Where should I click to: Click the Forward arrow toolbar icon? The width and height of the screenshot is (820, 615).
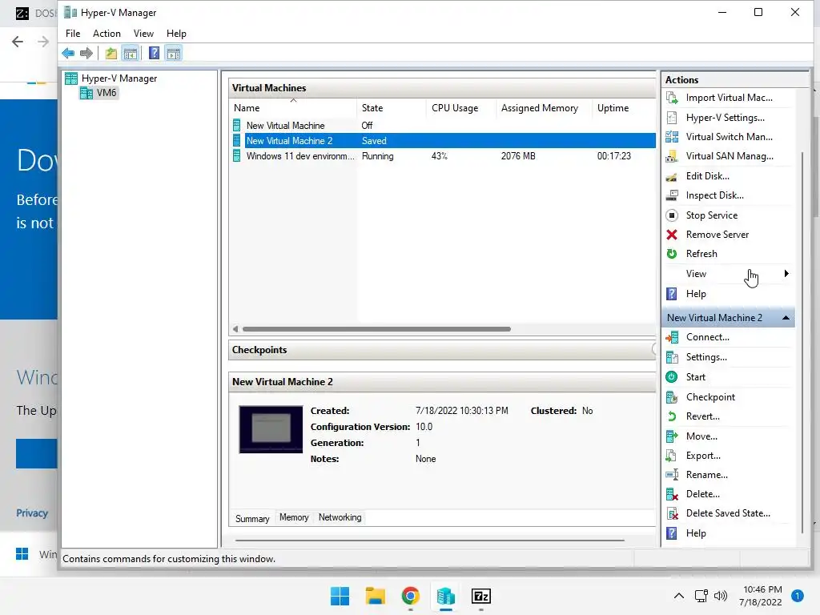[x=86, y=54]
